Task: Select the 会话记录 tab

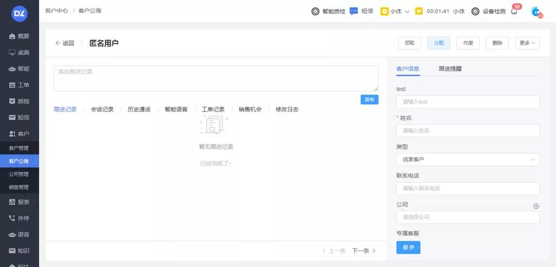Action: coord(102,109)
